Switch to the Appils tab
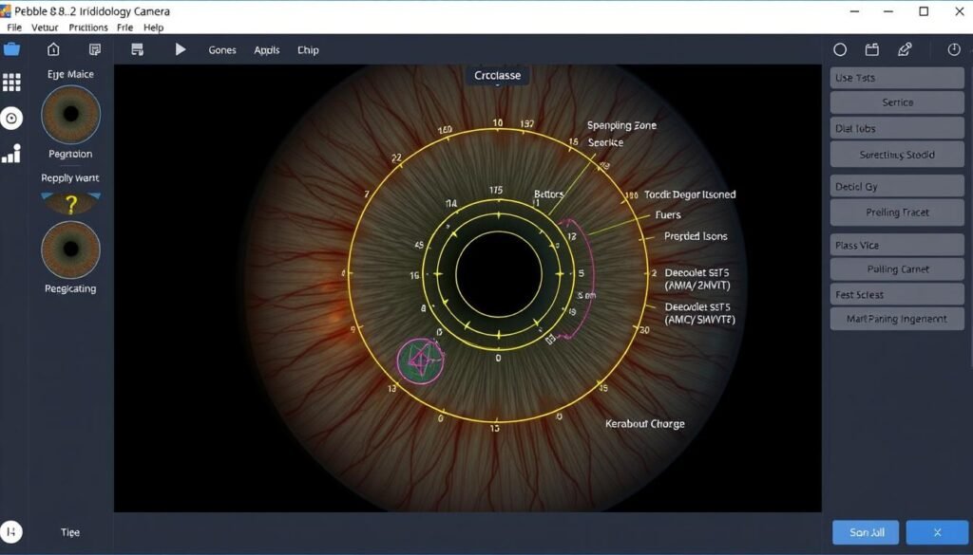 pos(267,50)
